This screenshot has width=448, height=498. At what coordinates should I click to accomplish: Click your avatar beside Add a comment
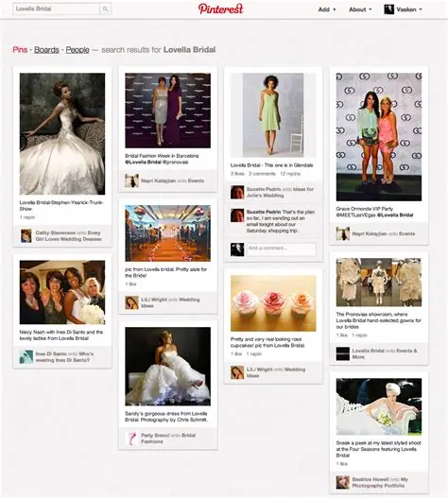[237, 249]
